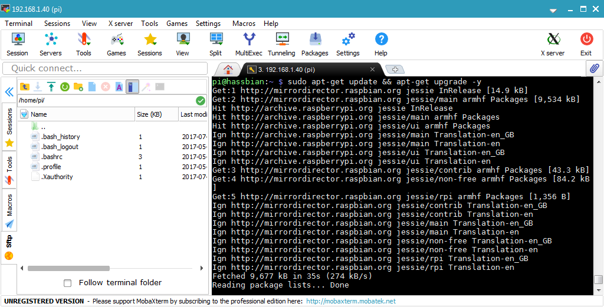Refresh the SFTP folder listing
This screenshot has height=307, width=604.
[x=64, y=87]
